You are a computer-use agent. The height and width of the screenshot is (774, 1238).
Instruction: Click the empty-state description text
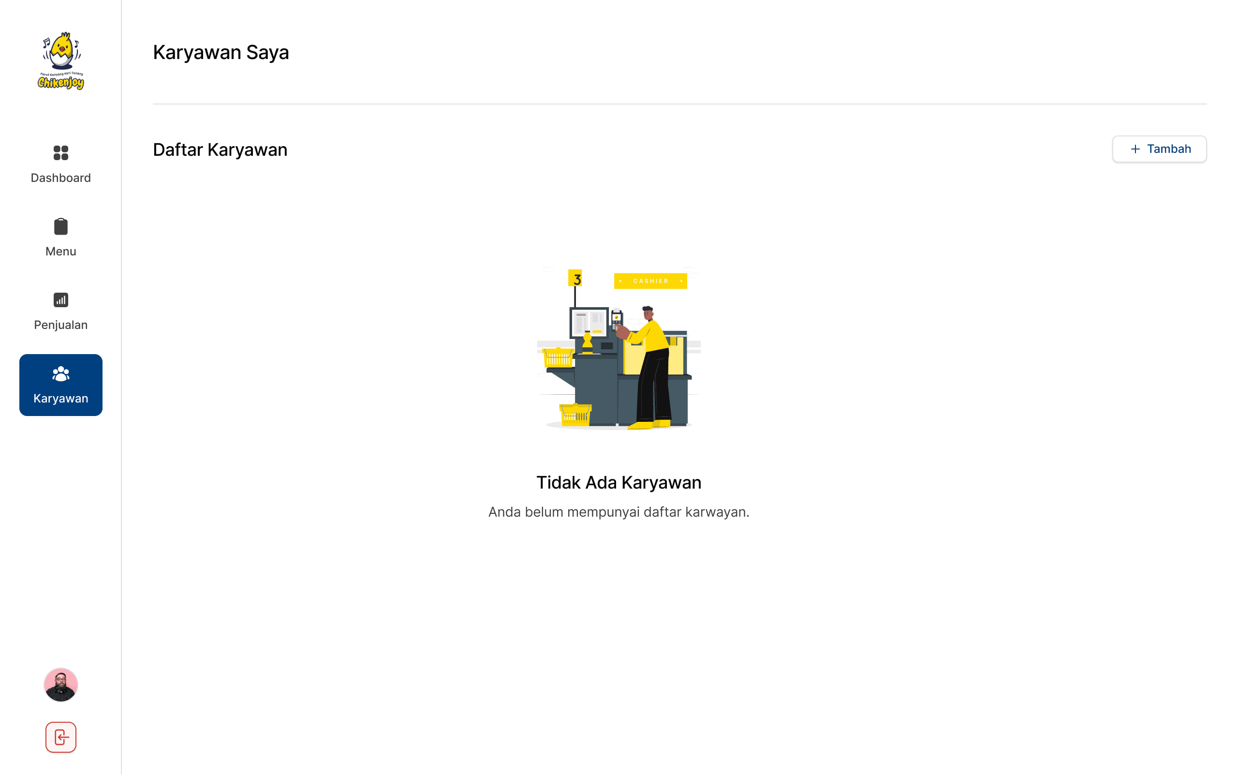click(619, 512)
